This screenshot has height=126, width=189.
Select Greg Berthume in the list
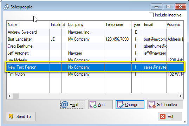pos(95,46)
